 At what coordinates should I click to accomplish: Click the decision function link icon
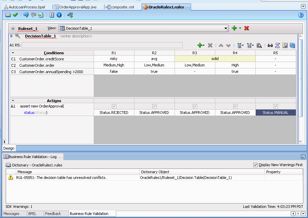[70, 15]
